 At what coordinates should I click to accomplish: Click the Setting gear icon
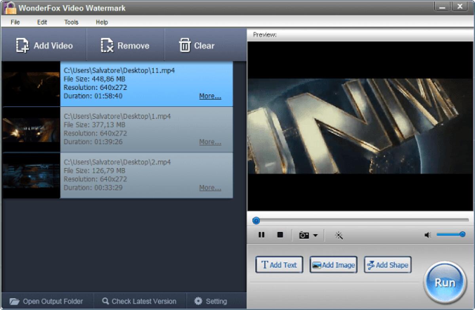[198, 301]
